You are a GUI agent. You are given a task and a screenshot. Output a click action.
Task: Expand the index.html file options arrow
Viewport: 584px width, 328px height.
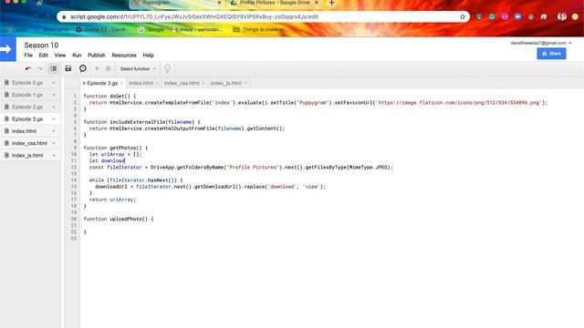pos(54,131)
